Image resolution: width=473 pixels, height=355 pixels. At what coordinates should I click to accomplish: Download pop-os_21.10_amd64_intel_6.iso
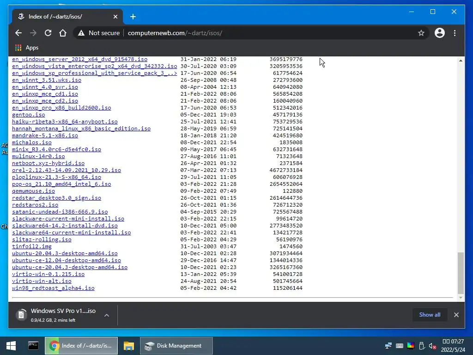(x=61, y=184)
